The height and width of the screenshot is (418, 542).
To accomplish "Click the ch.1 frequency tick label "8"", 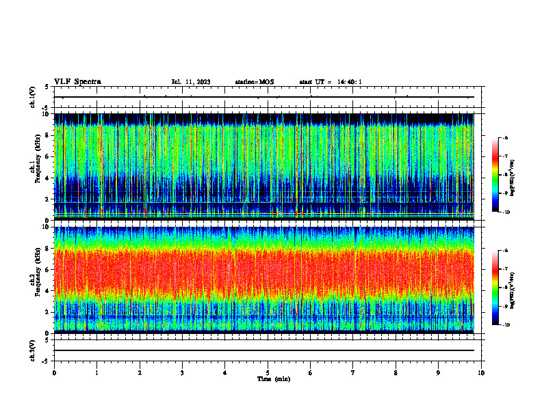I will tap(47, 135).
